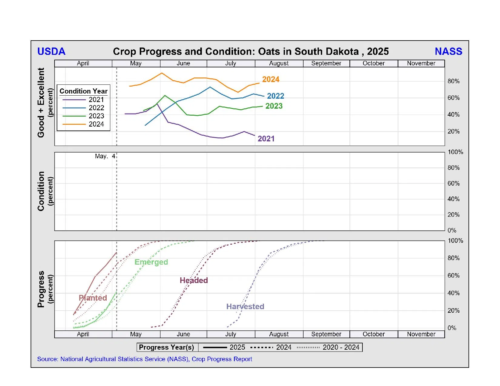Click the Harvested progress curve label
This screenshot has width=500, height=386.
245,307
